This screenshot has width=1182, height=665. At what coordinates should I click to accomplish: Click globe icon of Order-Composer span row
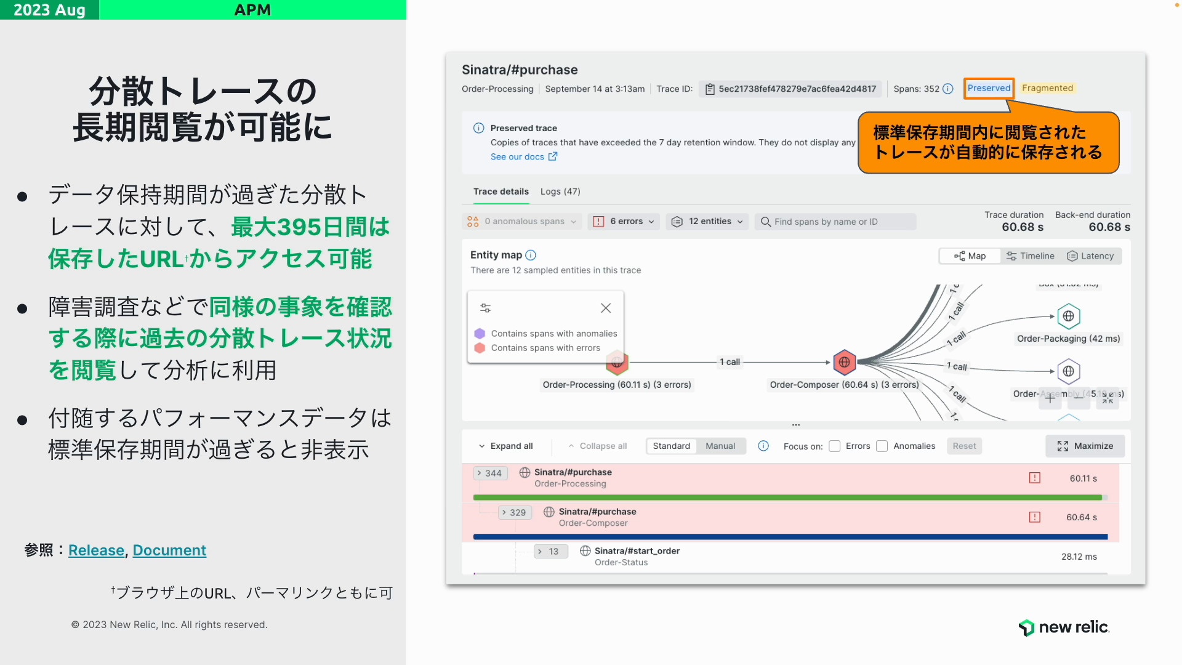pyautogui.click(x=549, y=512)
